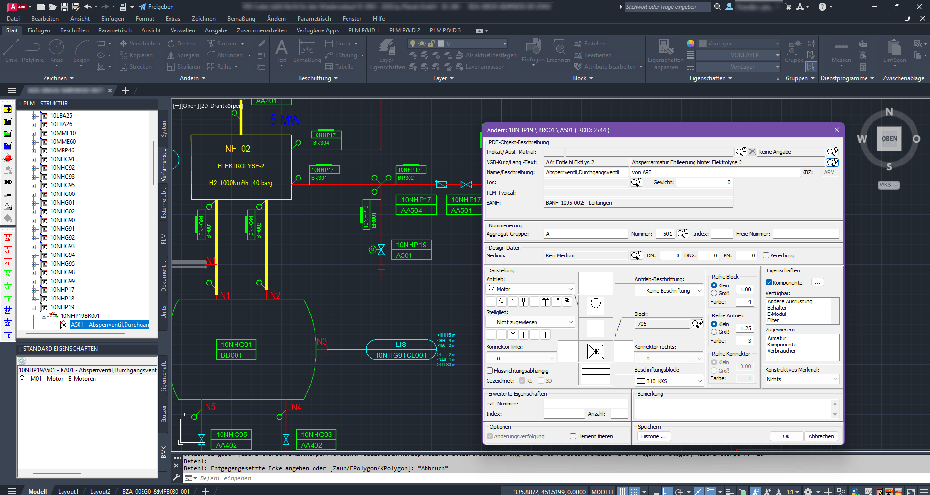
Task: Open Beschriftungsblock B10_KKS dropdown
Action: pyautogui.click(x=669, y=381)
